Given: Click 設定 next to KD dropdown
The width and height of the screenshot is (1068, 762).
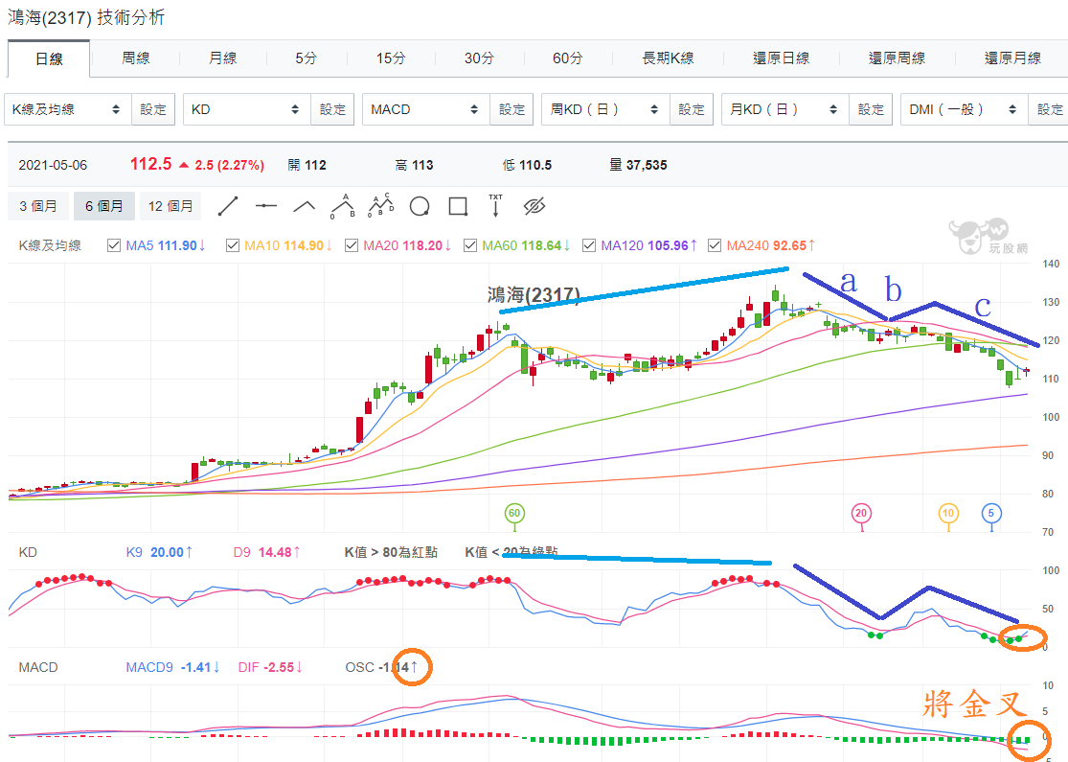Looking at the screenshot, I should [x=332, y=109].
